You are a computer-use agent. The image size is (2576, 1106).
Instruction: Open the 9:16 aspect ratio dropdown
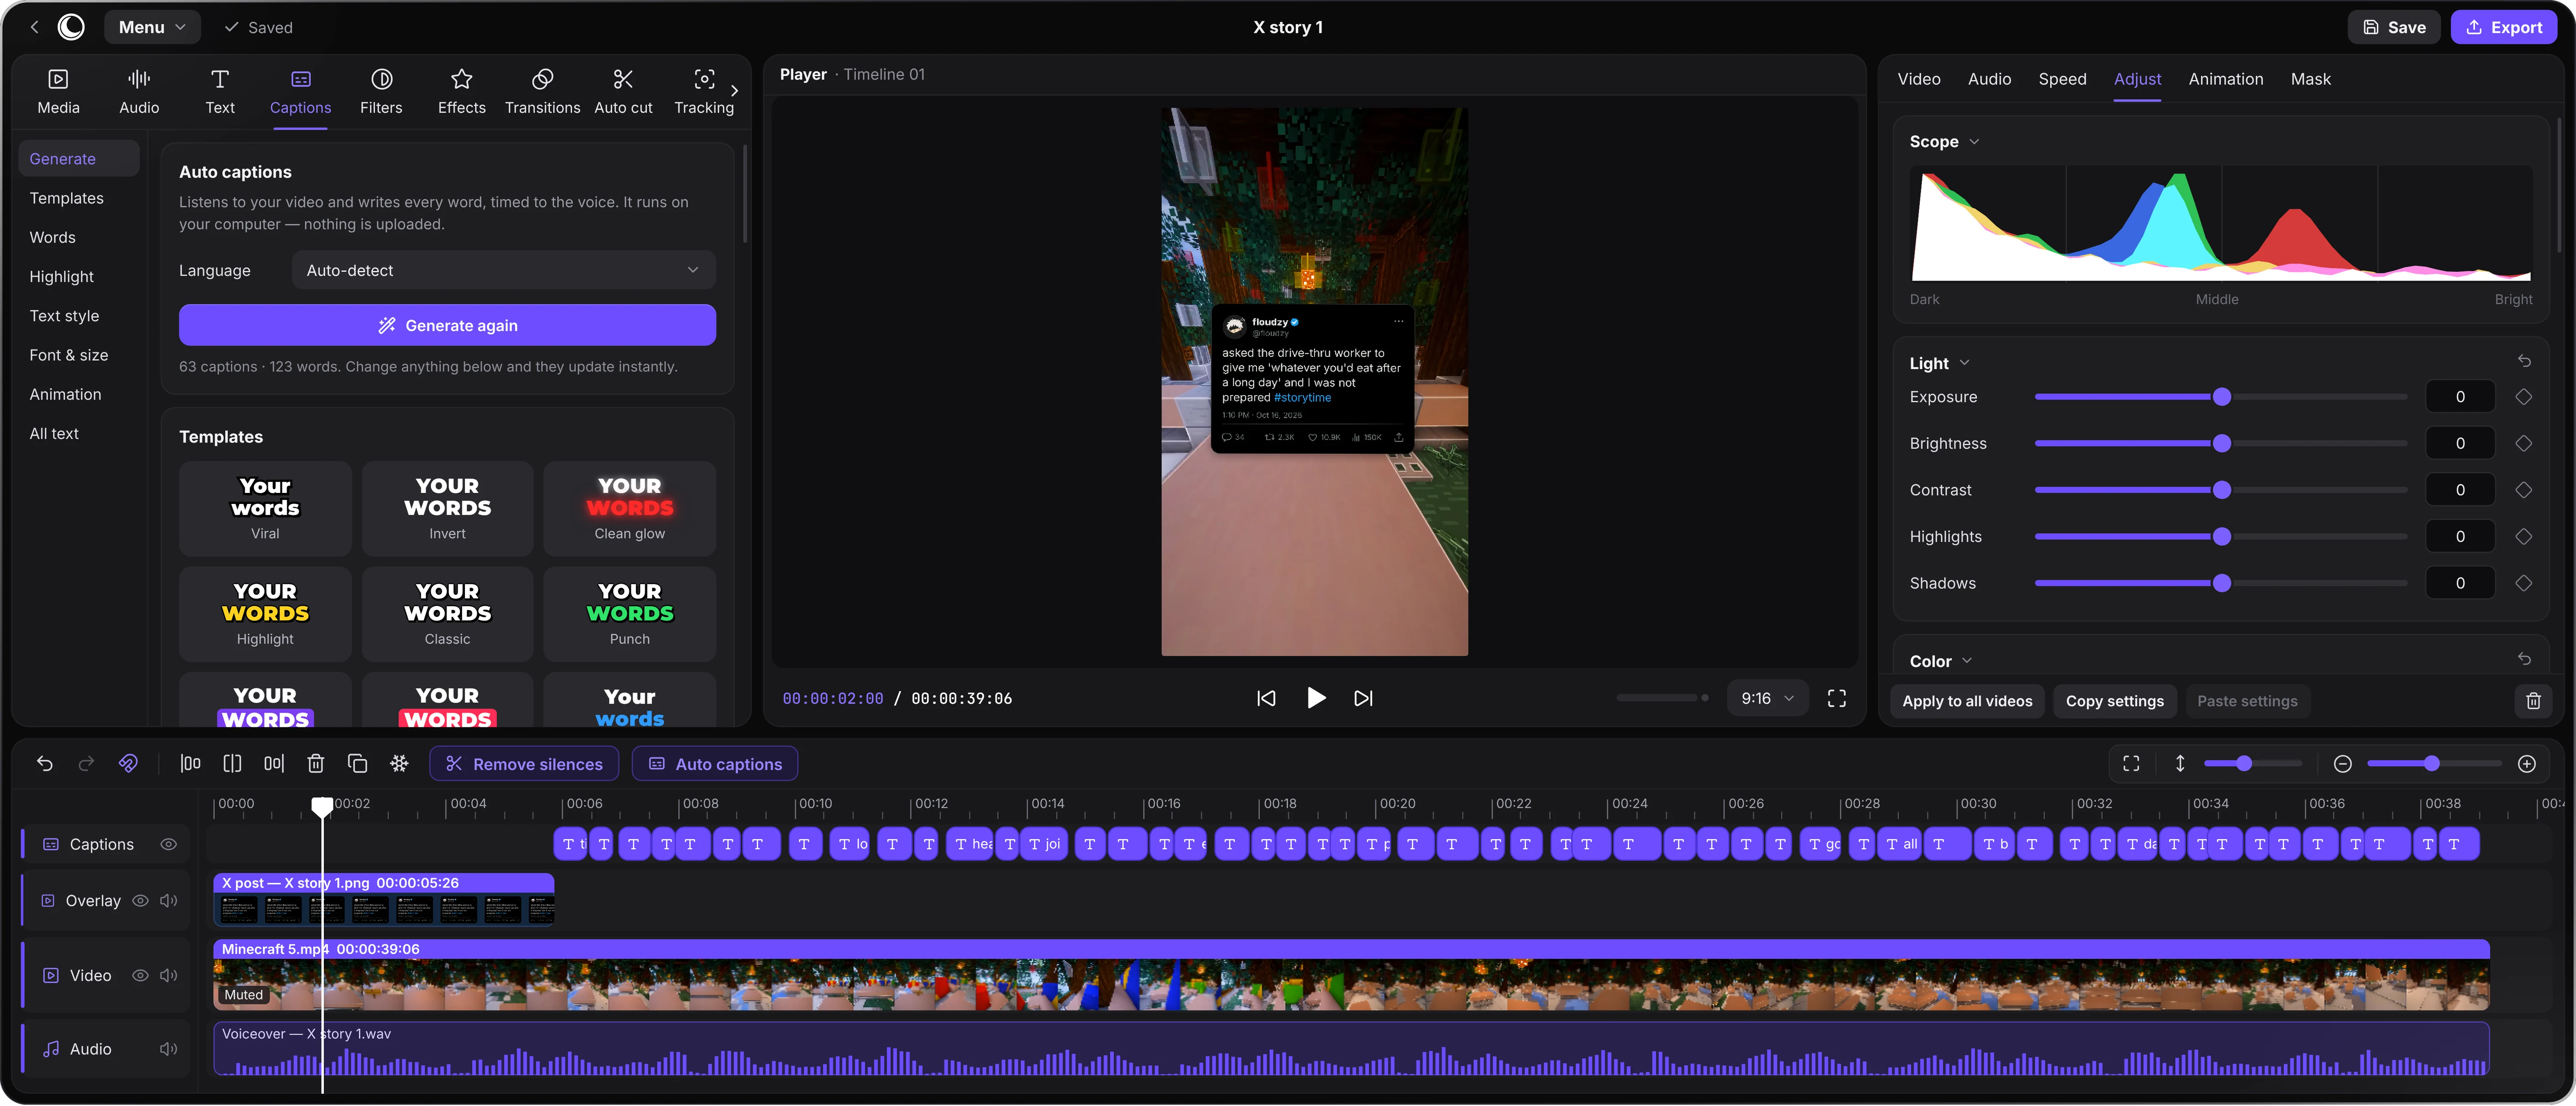[x=1767, y=698]
